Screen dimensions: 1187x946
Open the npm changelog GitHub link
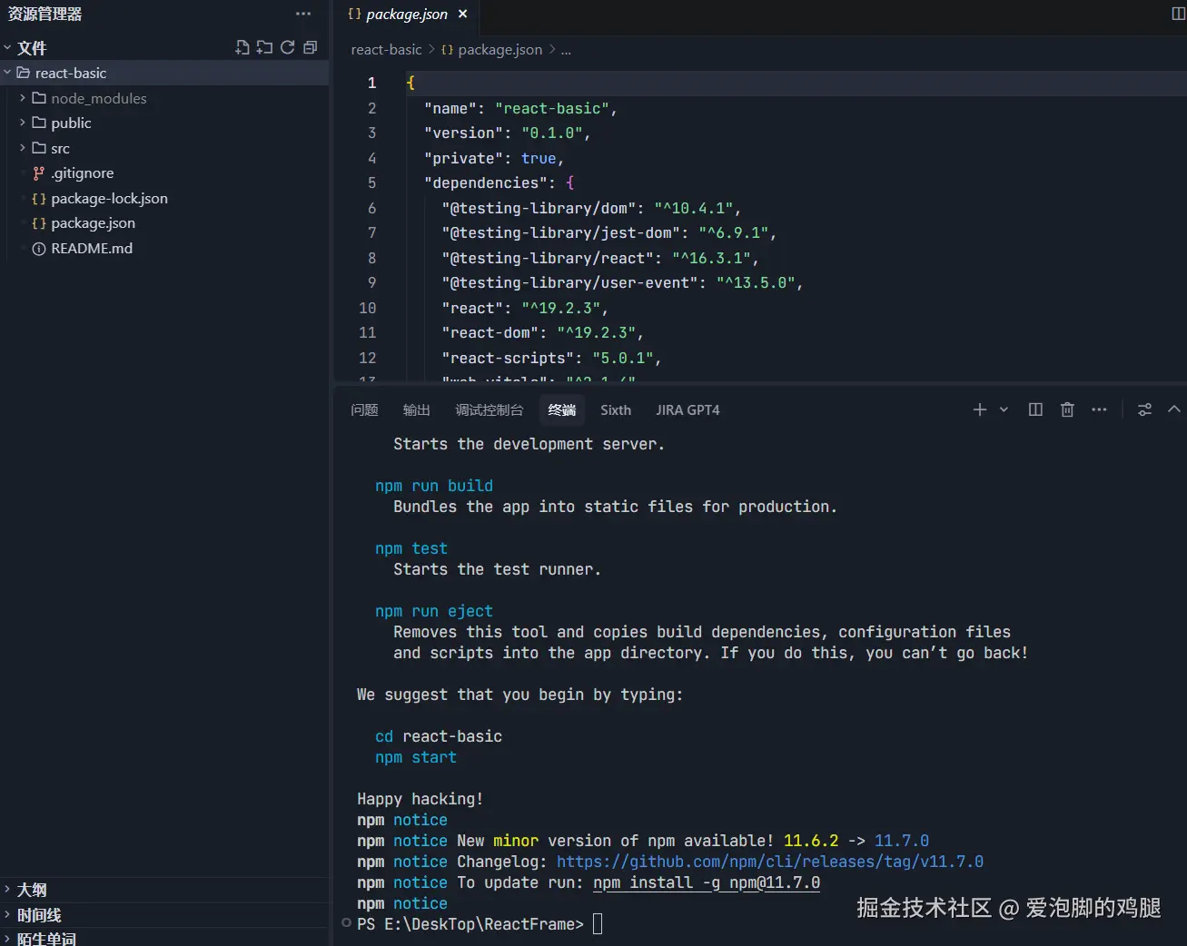pyautogui.click(x=770, y=862)
